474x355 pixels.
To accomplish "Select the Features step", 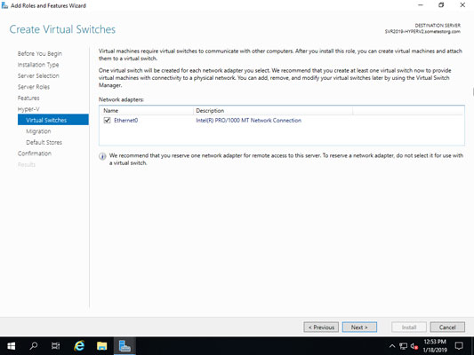I will tap(28, 99).
